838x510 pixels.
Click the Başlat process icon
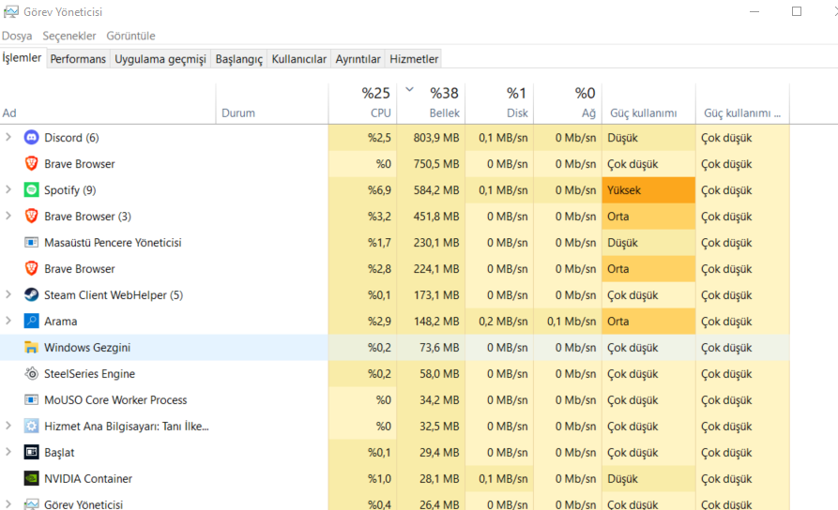tap(32, 452)
